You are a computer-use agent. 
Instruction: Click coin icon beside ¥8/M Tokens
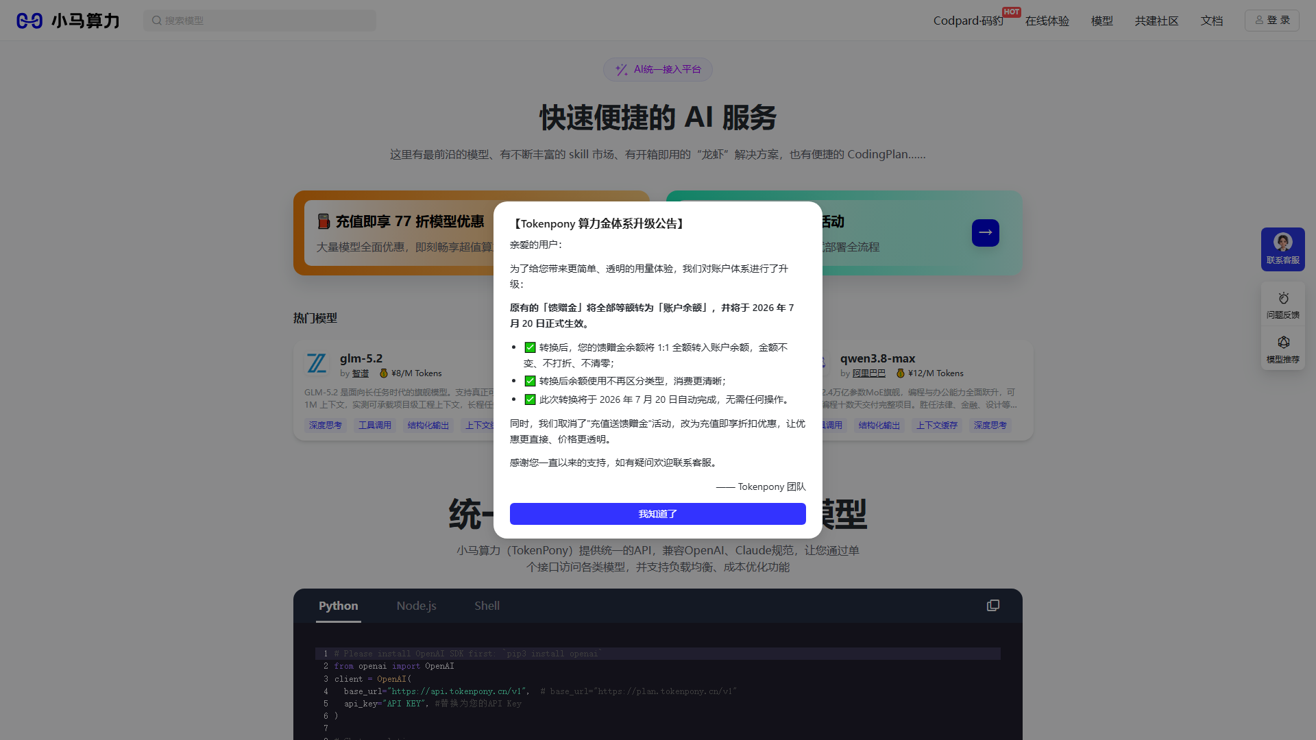(x=384, y=373)
